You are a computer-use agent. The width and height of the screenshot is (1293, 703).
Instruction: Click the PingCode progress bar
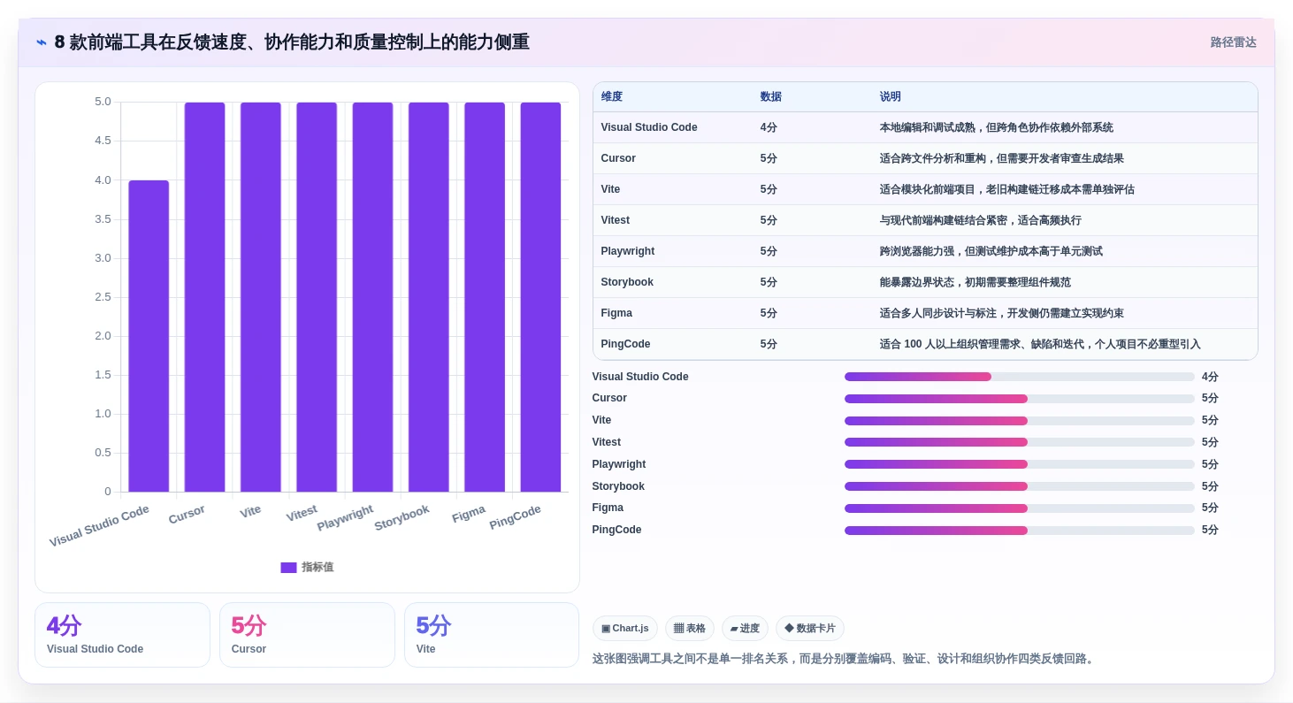(1019, 531)
